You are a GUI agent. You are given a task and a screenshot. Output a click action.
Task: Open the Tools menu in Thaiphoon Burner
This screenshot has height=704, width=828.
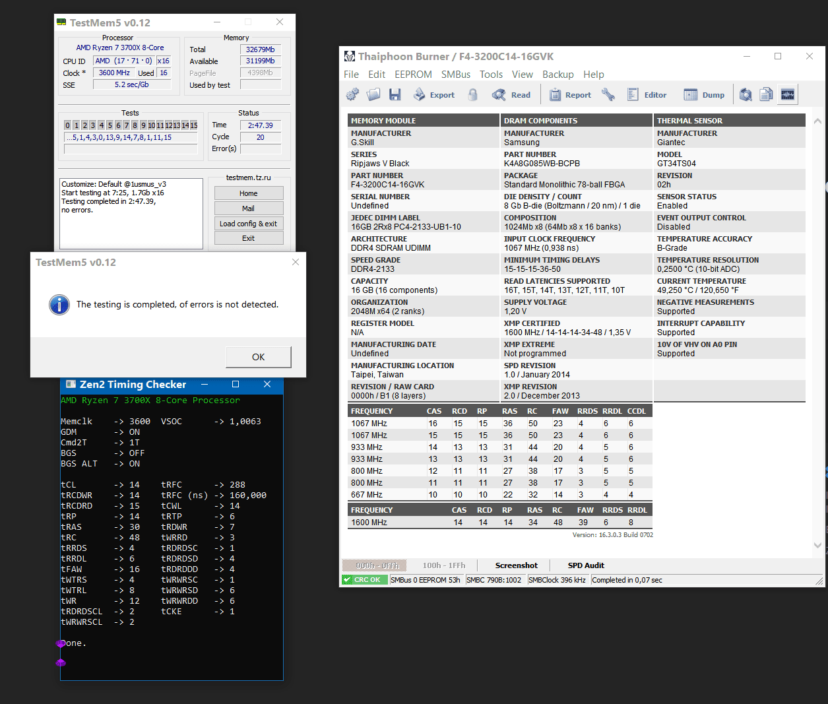[491, 75]
